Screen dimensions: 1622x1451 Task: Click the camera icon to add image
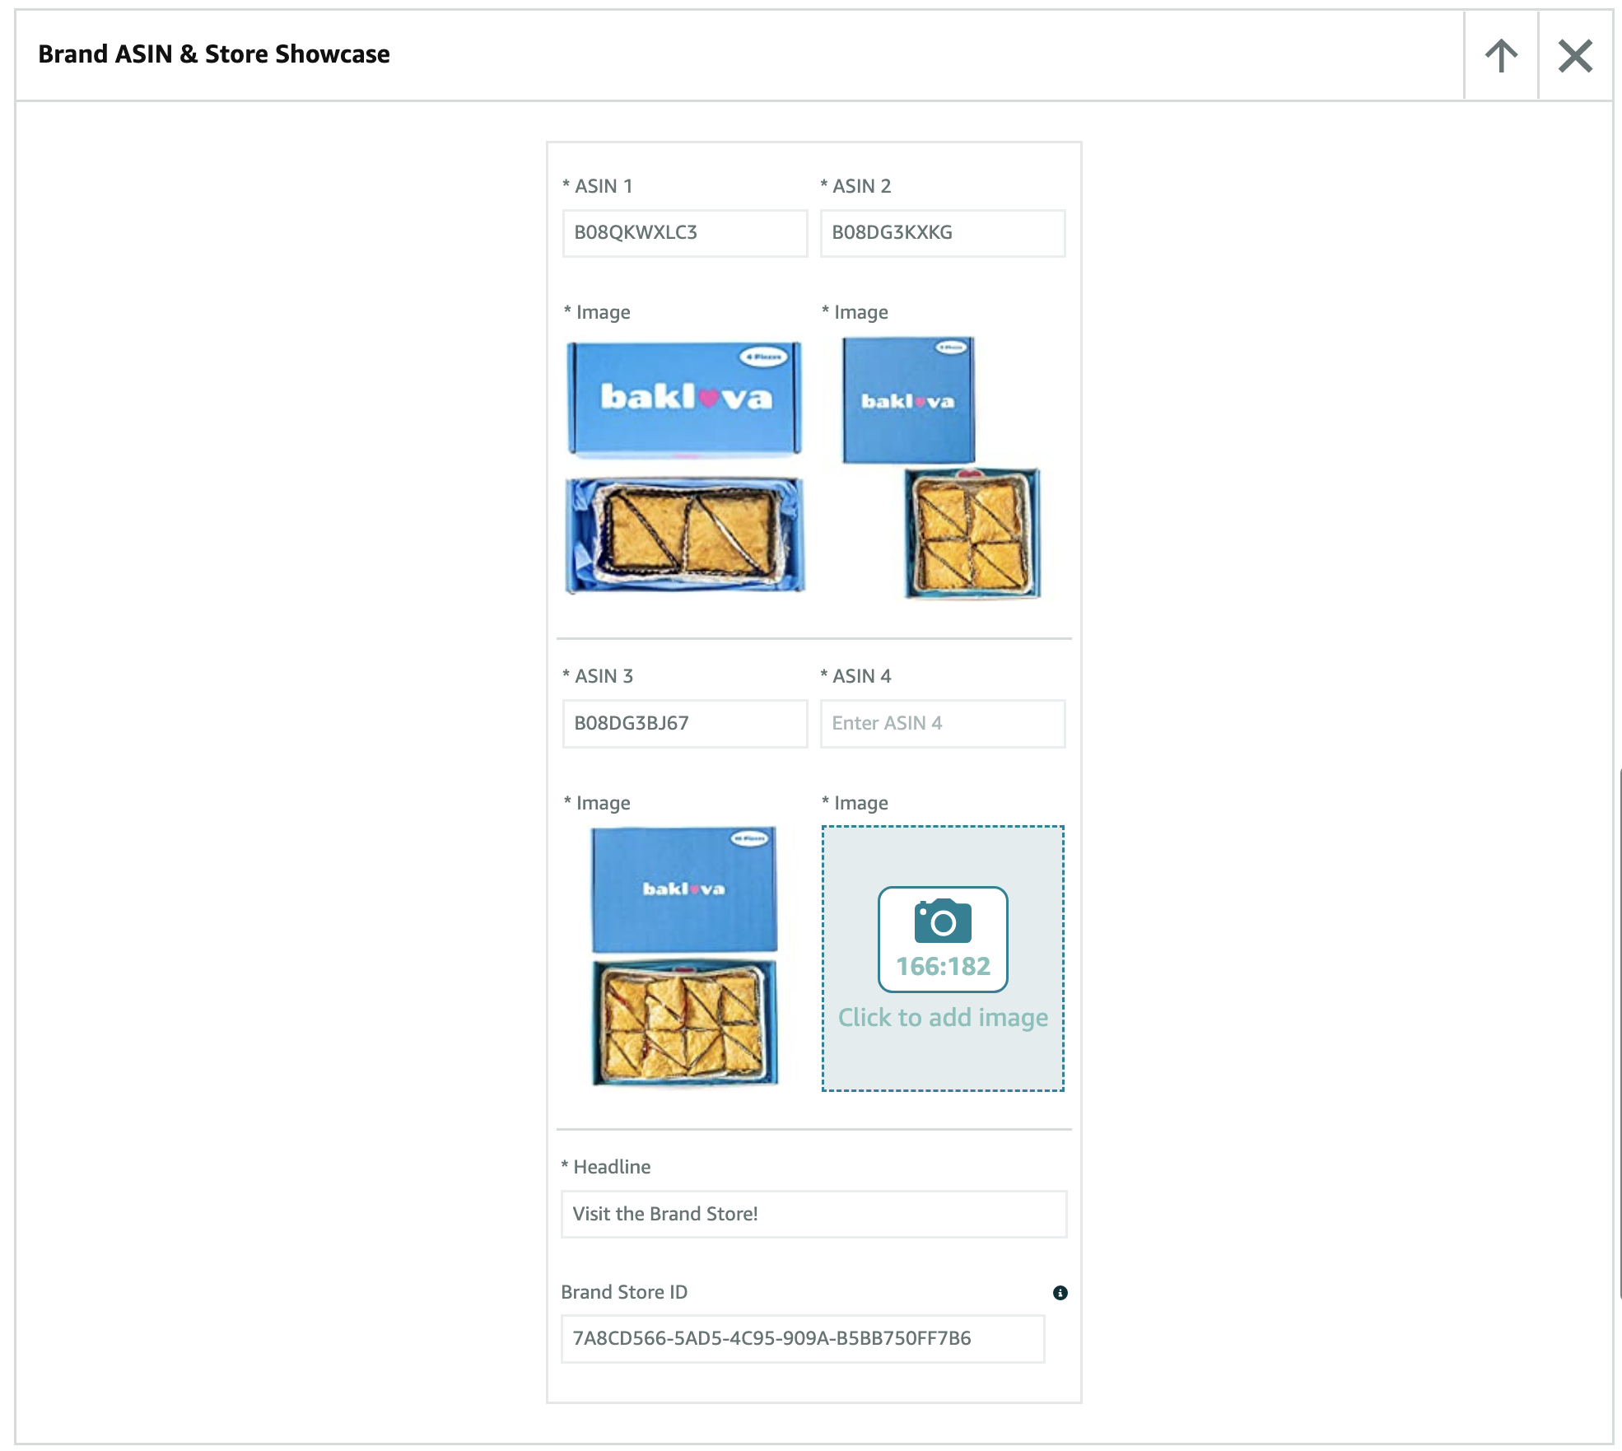tap(943, 921)
